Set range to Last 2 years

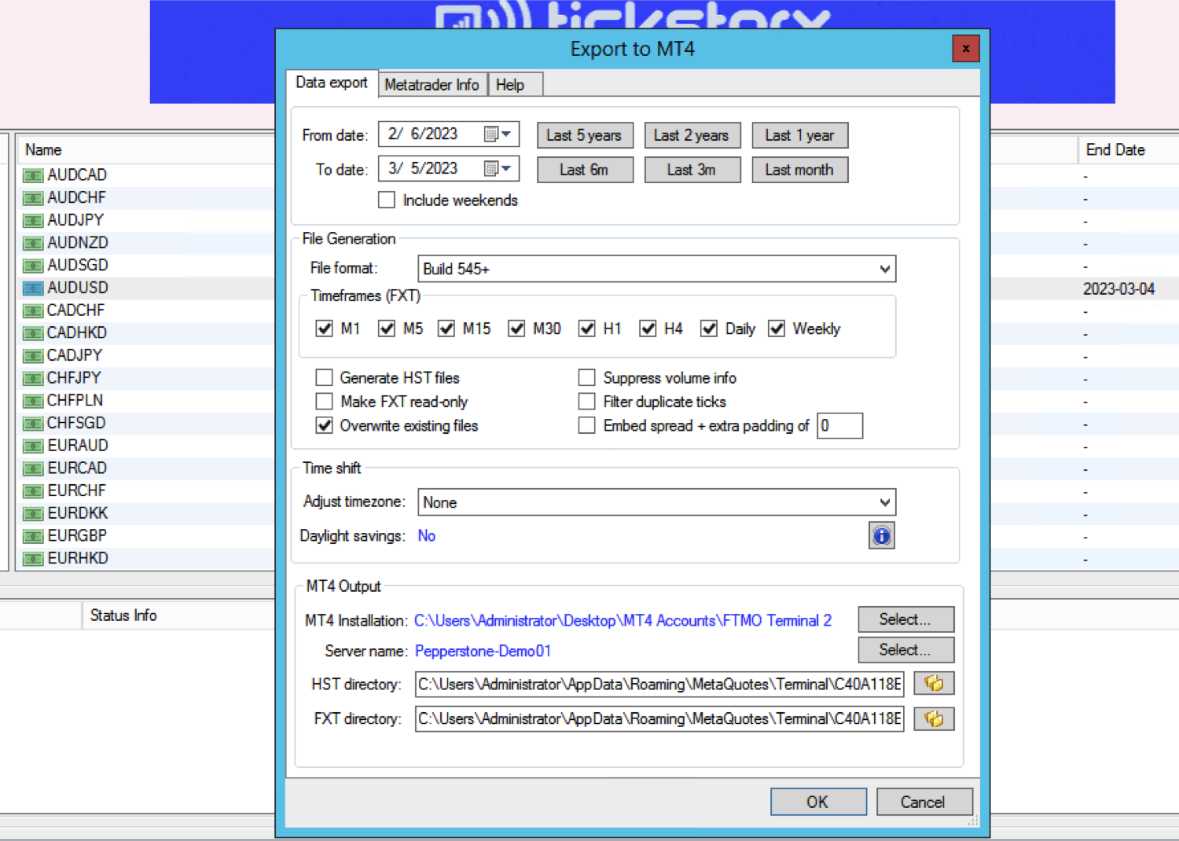[692, 135]
